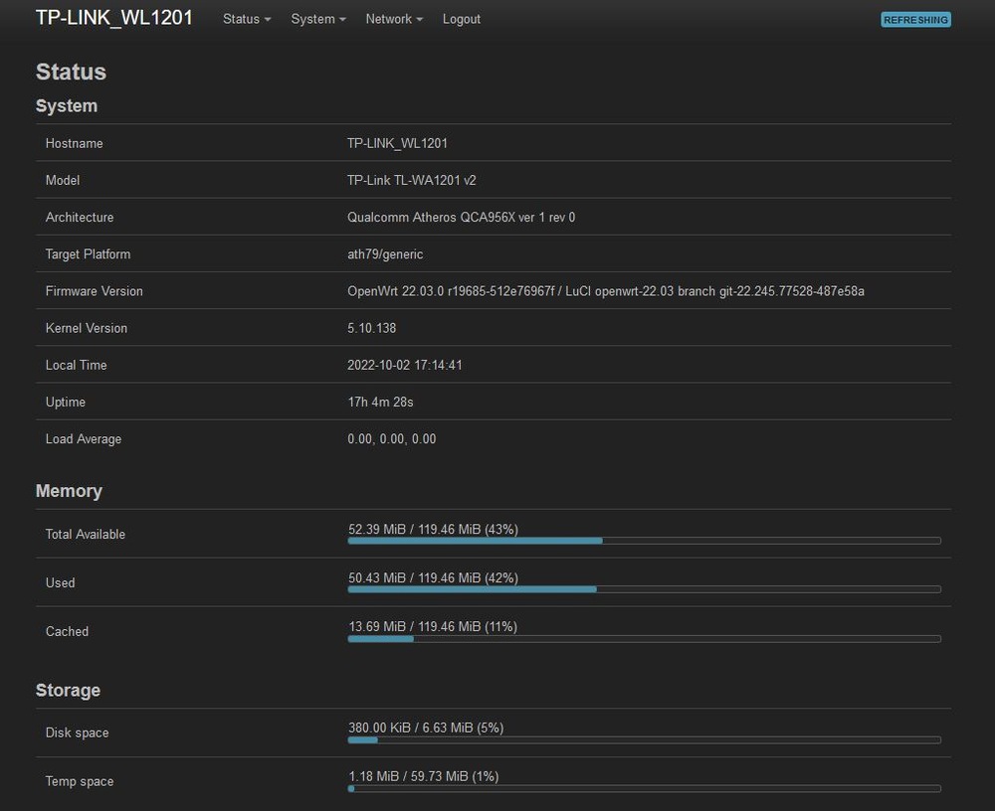Select the ath79/generic target platform value
Screen dimensions: 995x811
click(384, 254)
